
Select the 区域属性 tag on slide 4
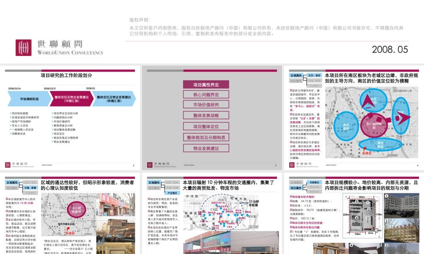[296, 75]
